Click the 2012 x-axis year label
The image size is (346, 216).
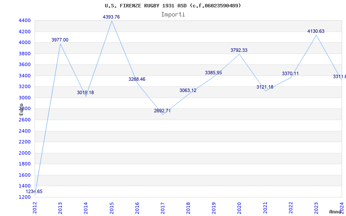[35, 208]
